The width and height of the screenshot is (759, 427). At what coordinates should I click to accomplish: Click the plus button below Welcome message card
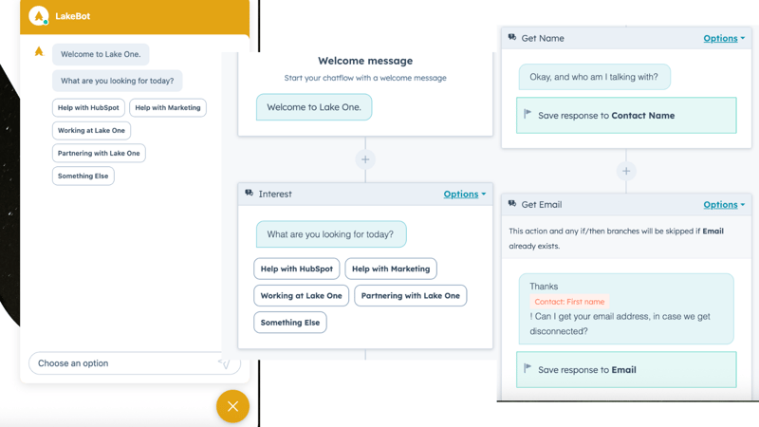pos(365,159)
